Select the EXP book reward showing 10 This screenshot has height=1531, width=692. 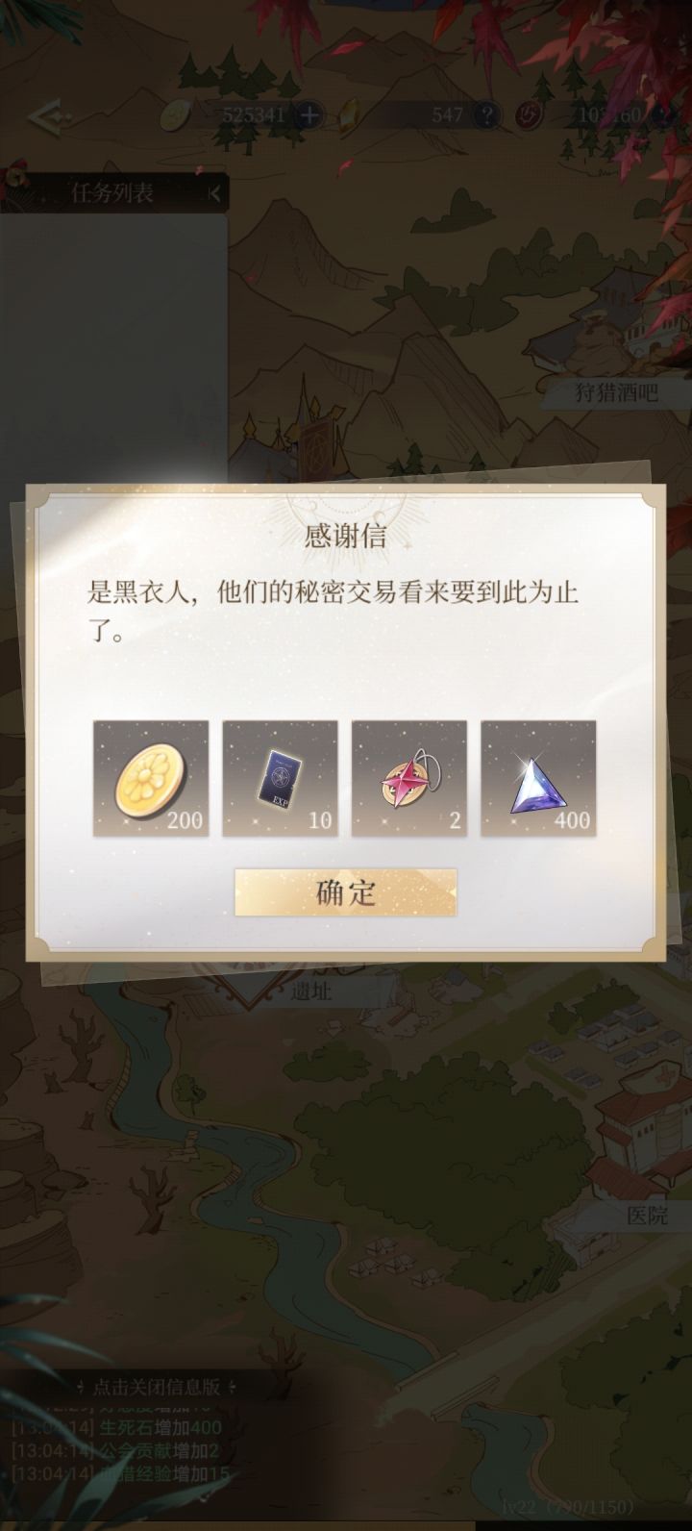280,778
